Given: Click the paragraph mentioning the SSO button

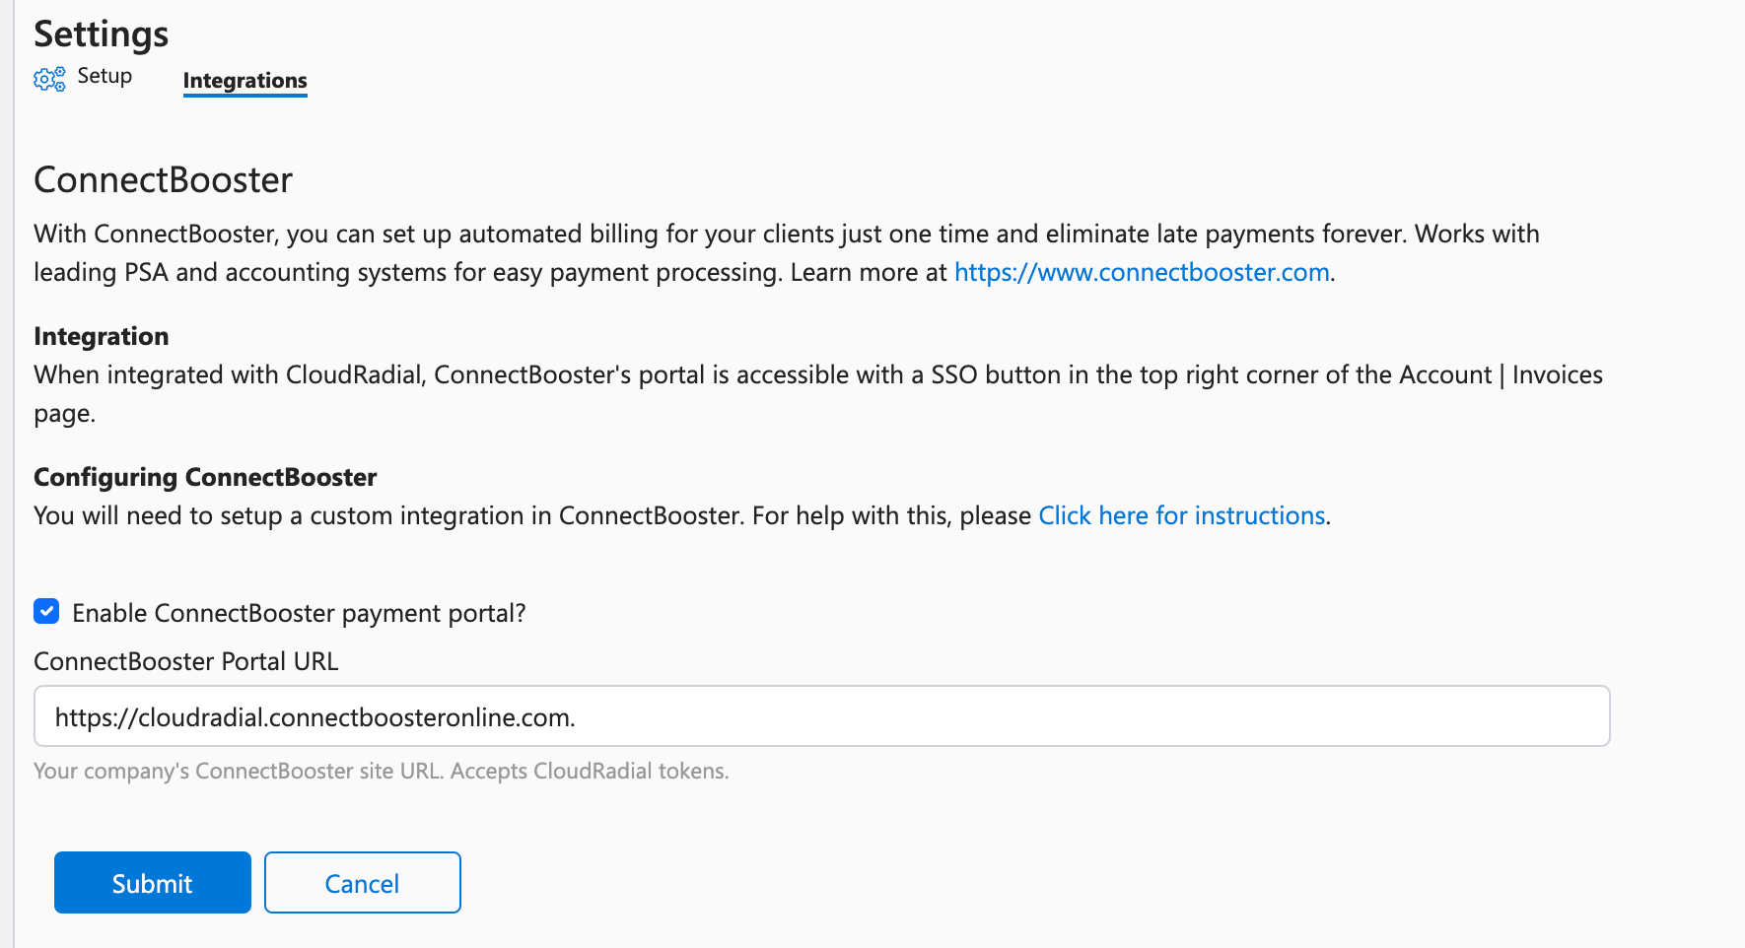Looking at the screenshot, I should [818, 394].
